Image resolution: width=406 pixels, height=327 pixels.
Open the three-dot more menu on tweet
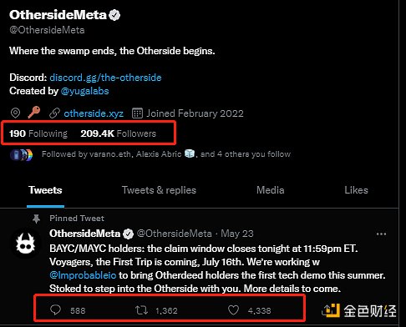click(x=381, y=234)
